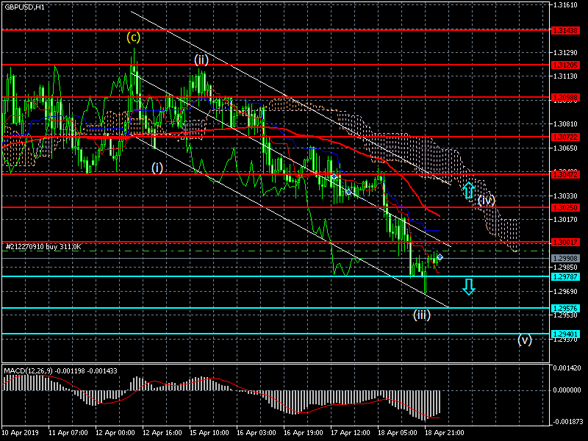Click the 1.30170 price axis value

pyautogui.click(x=565, y=220)
